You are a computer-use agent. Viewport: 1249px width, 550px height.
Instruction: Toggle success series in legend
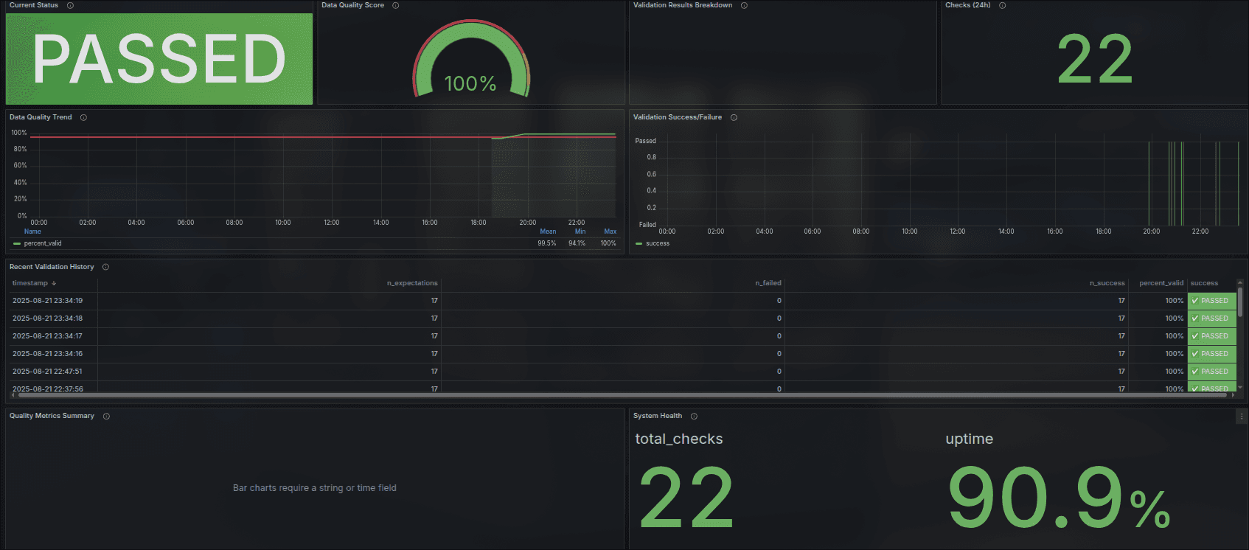click(657, 243)
